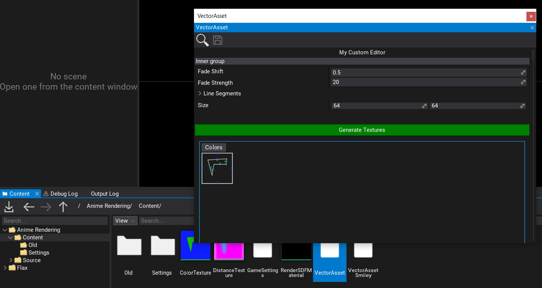The width and height of the screenshot is (542, 288).
Task: Collapse the Content folder in the asset tree
Action: pyautogui.click(x=11, y=237)
